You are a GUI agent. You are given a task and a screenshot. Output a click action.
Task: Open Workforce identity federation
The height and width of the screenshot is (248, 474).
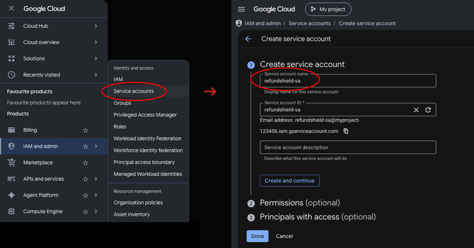(148, 150)
